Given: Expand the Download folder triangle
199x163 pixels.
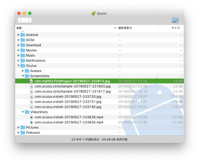Looking at the screenshot, I should click(18, 45).
